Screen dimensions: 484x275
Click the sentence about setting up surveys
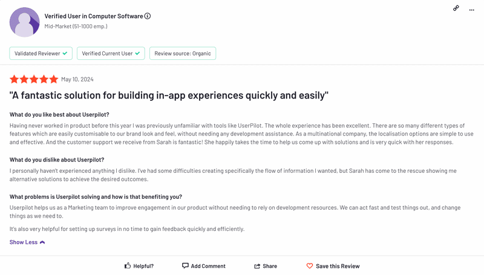(127, 229)
